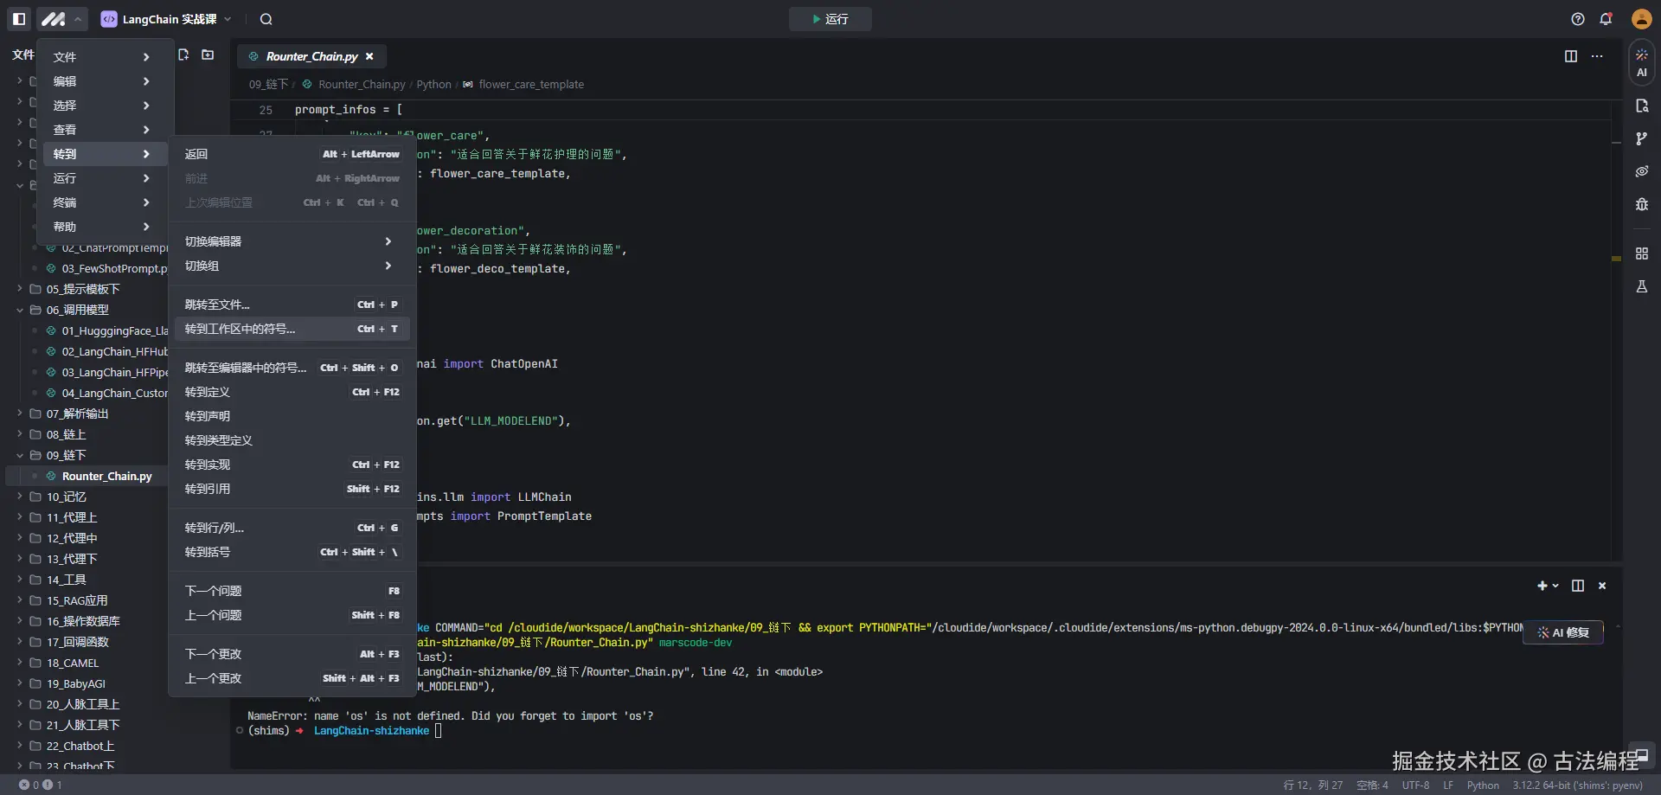Click the search magnifier in top bar

(x=266, y=19)
